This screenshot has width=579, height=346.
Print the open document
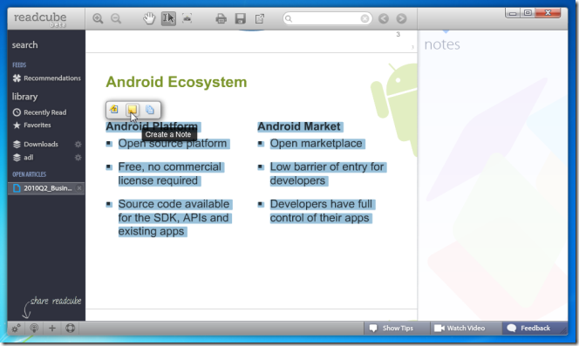(221, 18)
